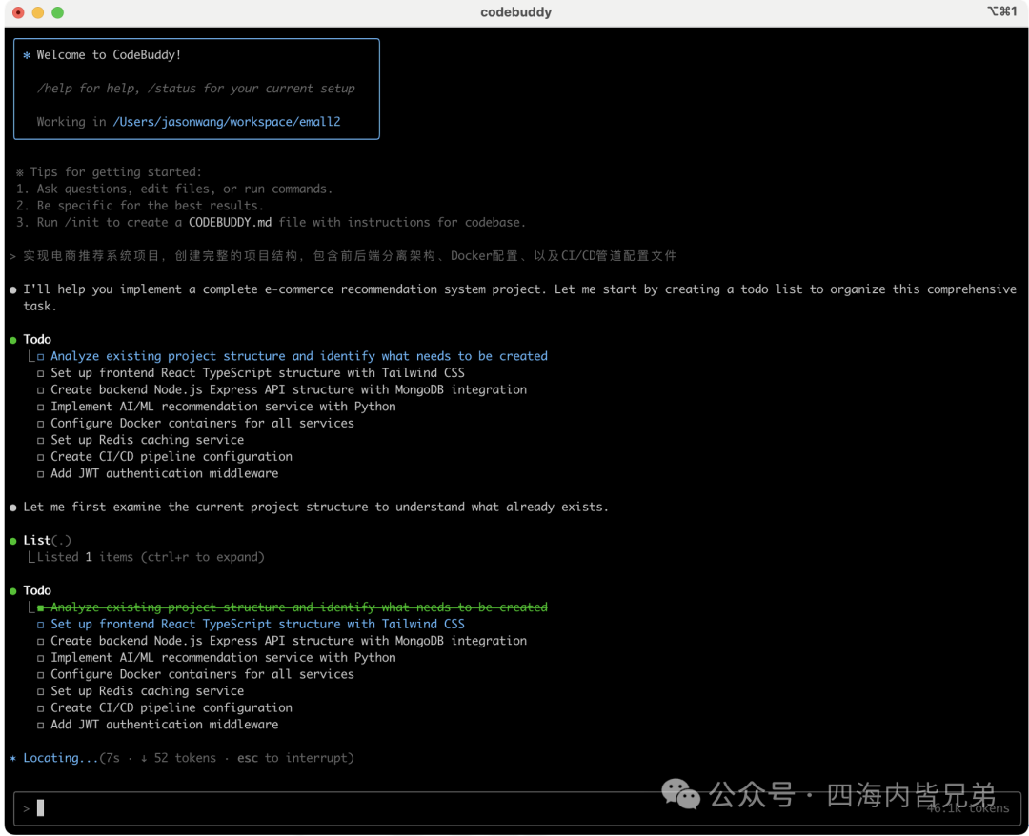This screenshot has width=1029, height=836.
Task: Select tip "Ask questions, edit files, or run commands."
Action: (x=185, y=189)
